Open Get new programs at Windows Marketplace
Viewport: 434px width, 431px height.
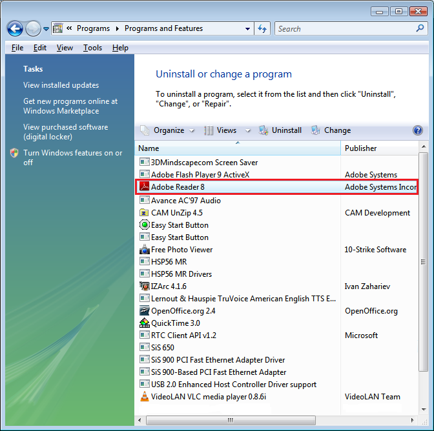pyautogui.click(x=70, y=106)
